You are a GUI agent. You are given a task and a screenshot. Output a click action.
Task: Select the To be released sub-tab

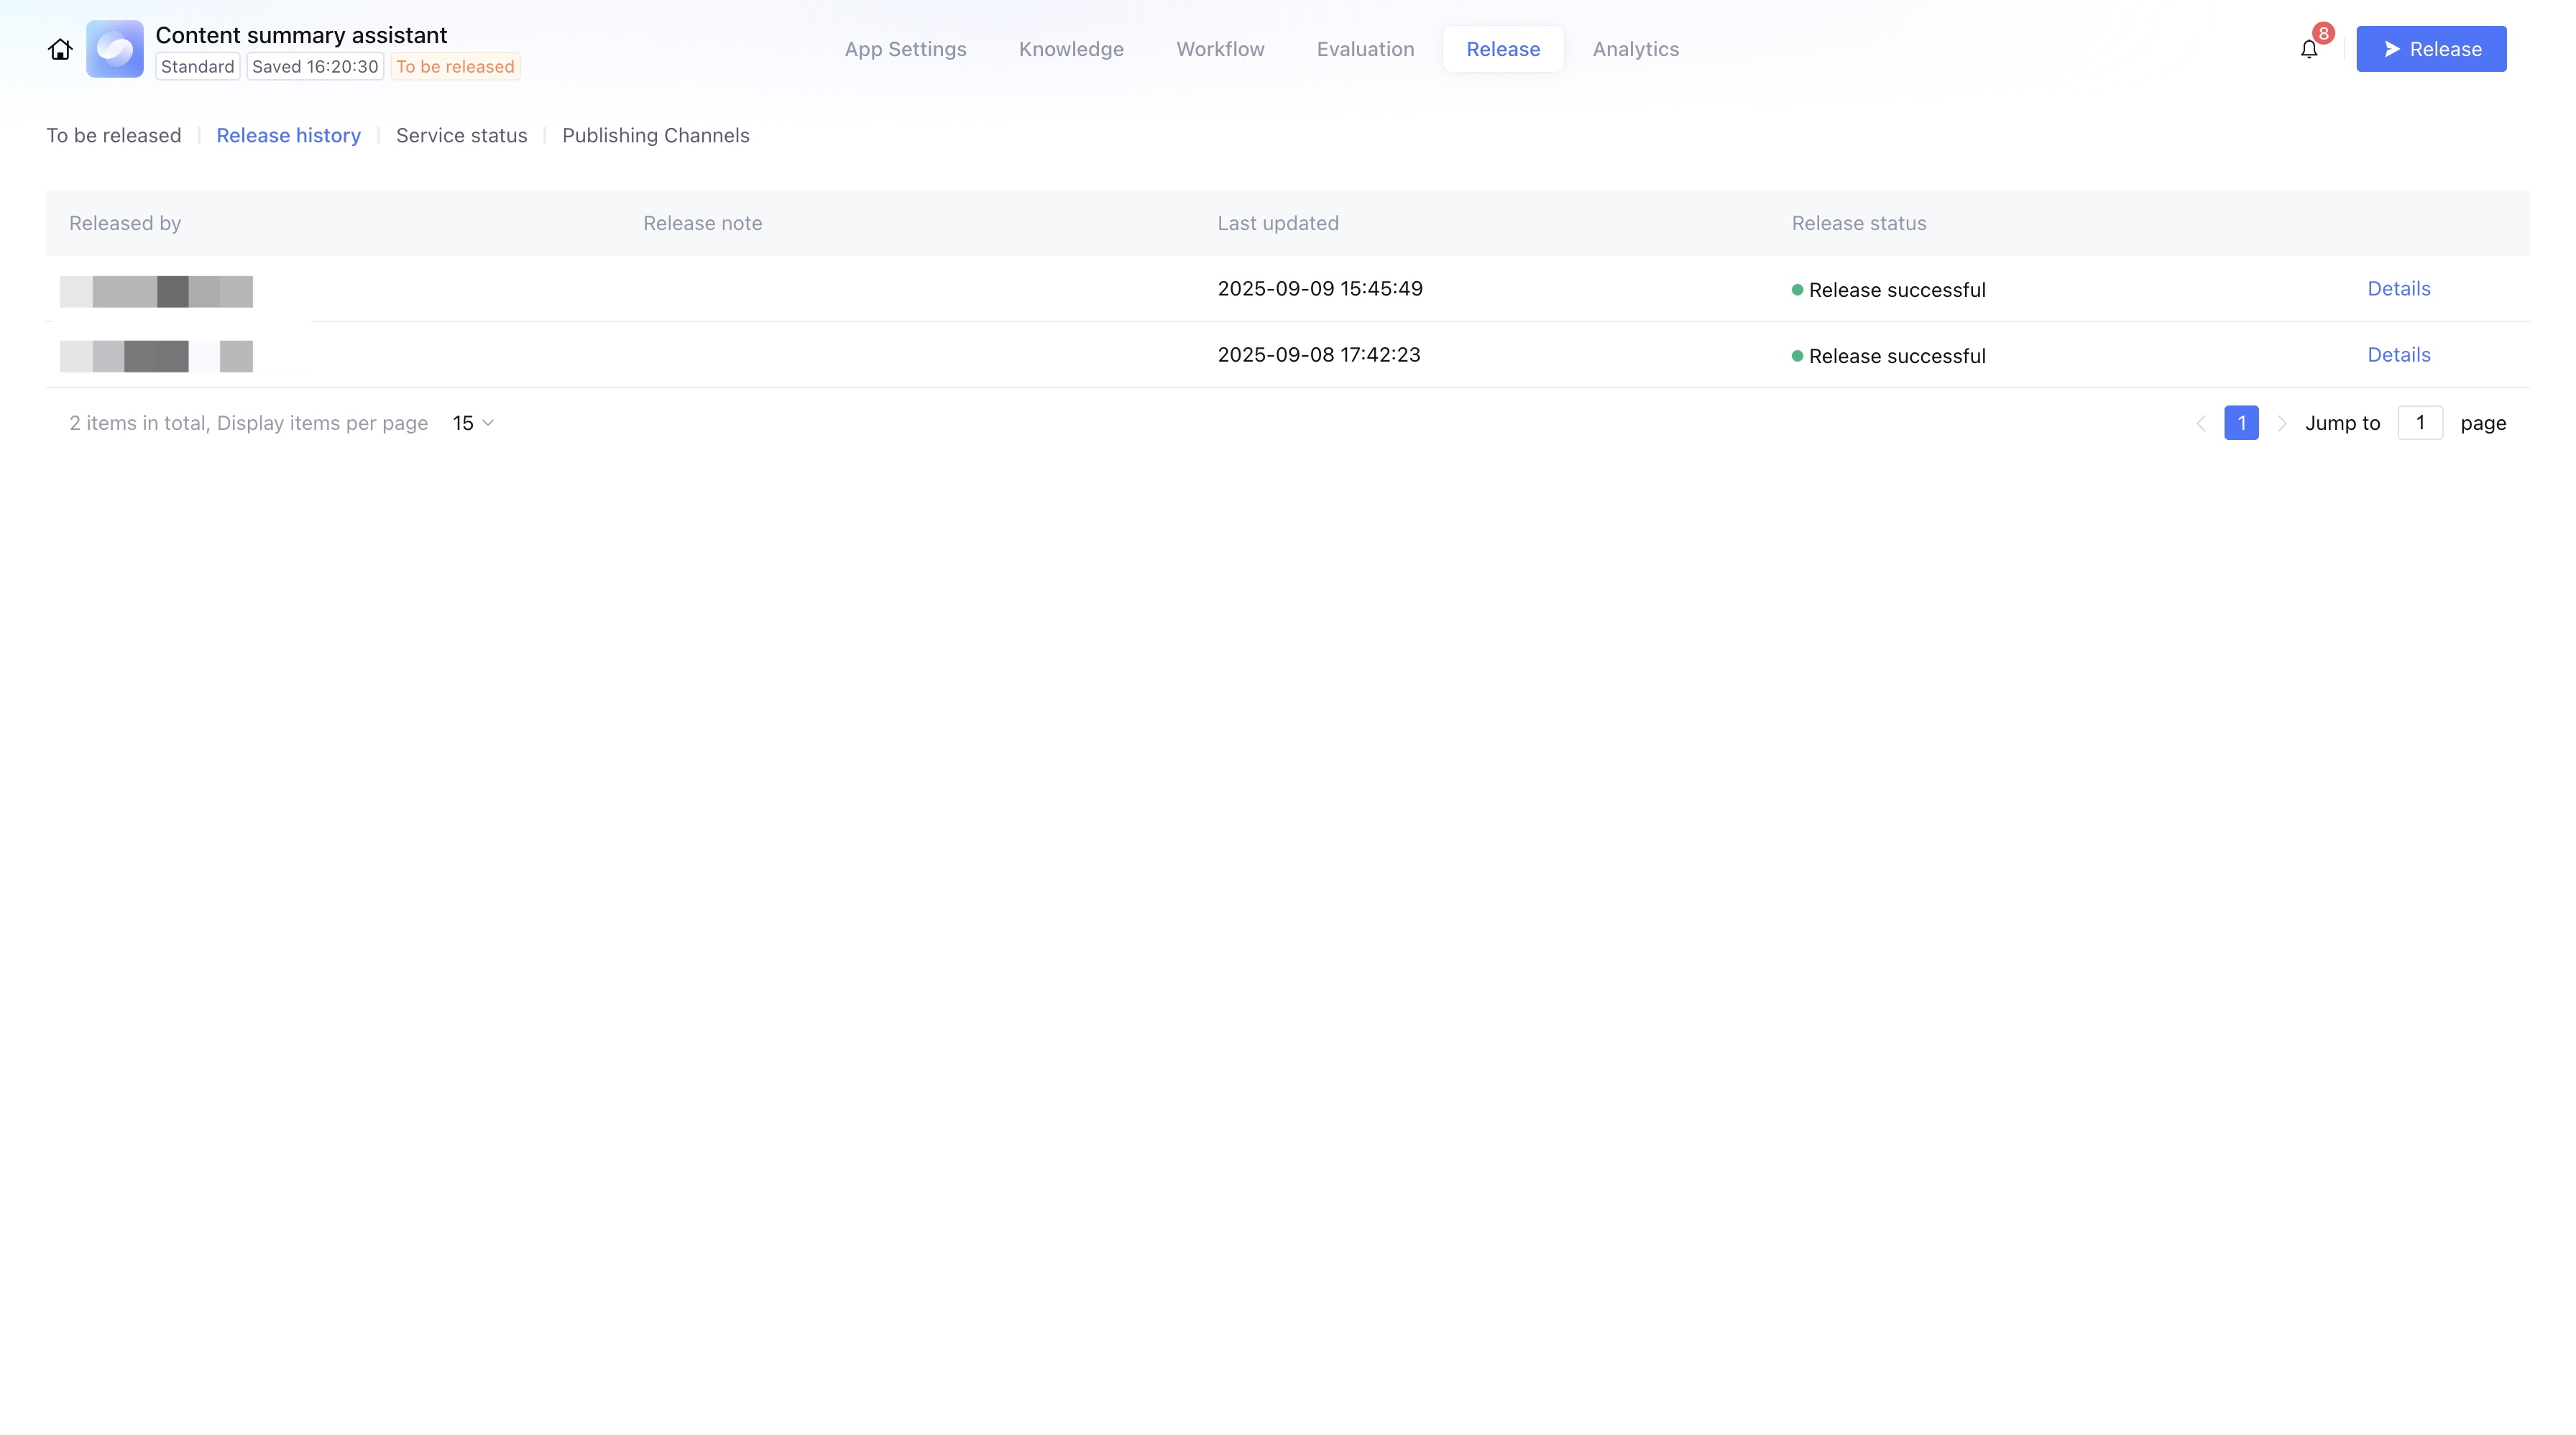114,135
